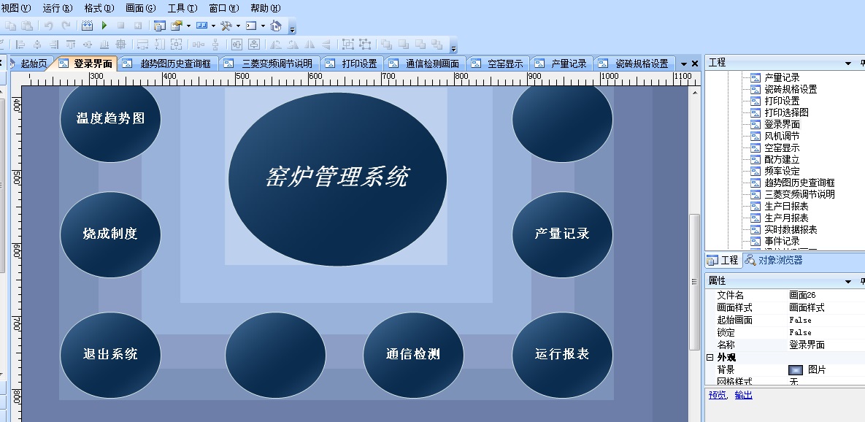This screenshot has height=422, width=865.
Task: Open the 工程 panel options dropdown
Action: [x=848, y=64]
